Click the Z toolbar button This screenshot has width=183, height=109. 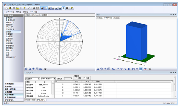(x=63, y=8)
